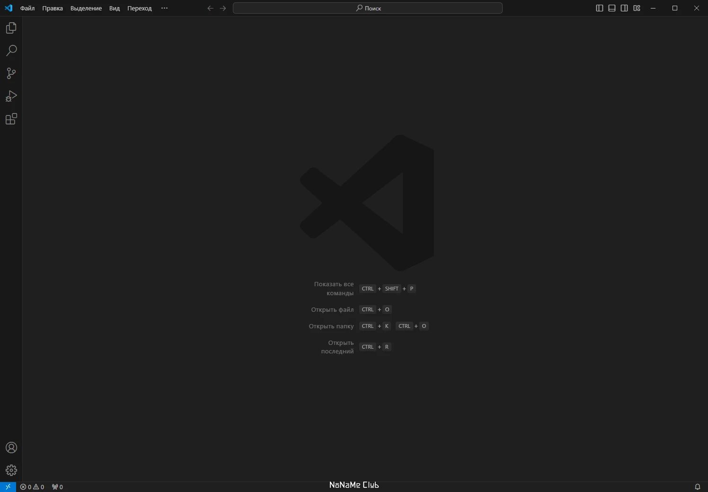Screen dimensions: 708x492
Task: Open the Search view in activity bar
Action: [x=11, y=51]
